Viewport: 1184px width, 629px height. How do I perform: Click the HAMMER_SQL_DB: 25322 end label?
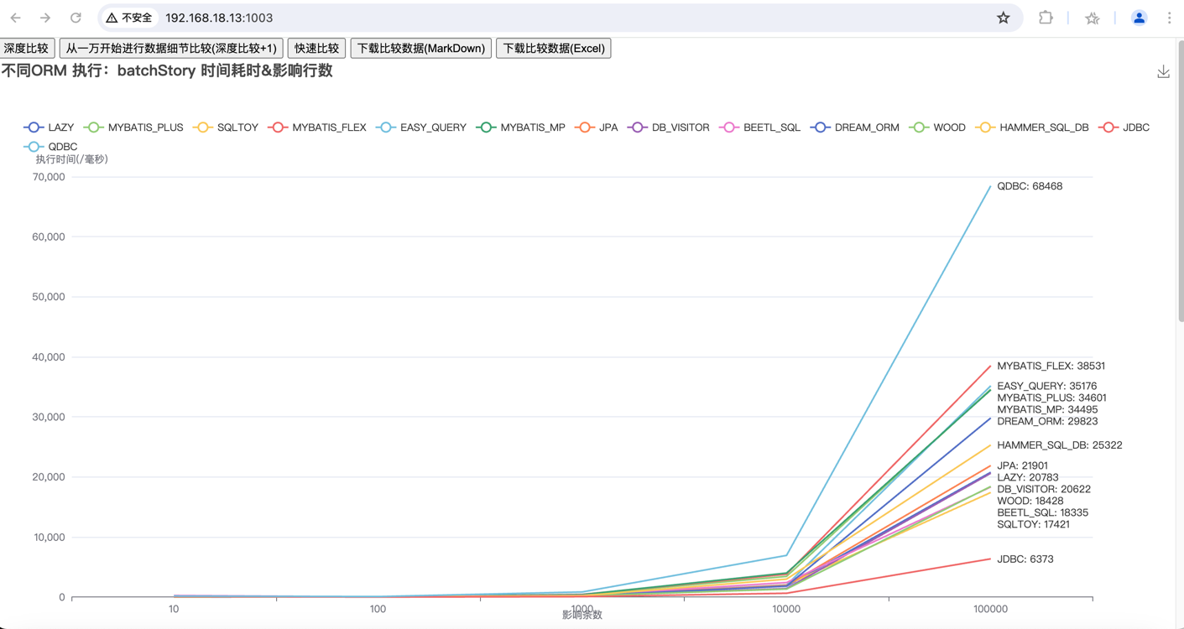pyautogui.click(x=1059, y=445)
